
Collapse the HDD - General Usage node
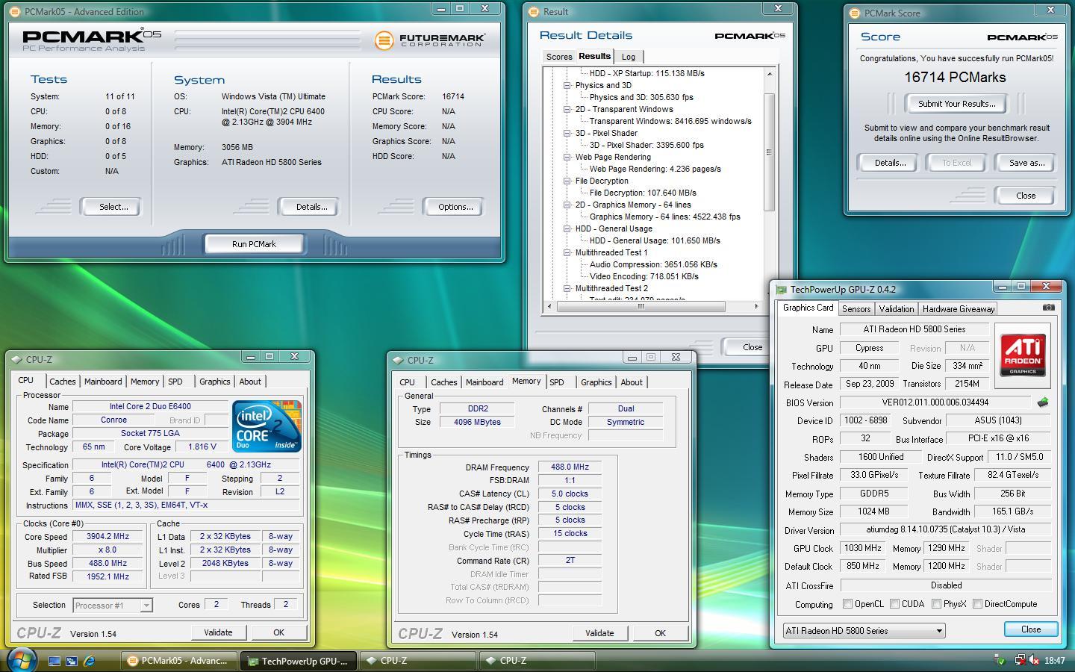click(567, 228)
